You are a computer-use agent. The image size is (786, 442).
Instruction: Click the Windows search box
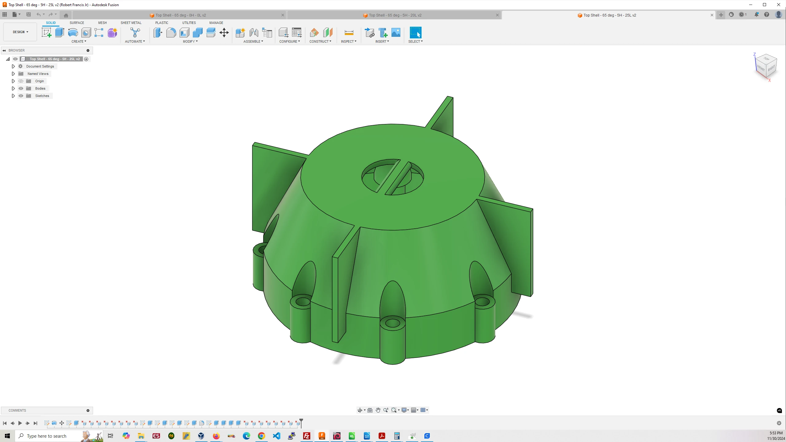pyautogui.click(x=59, y=436)
